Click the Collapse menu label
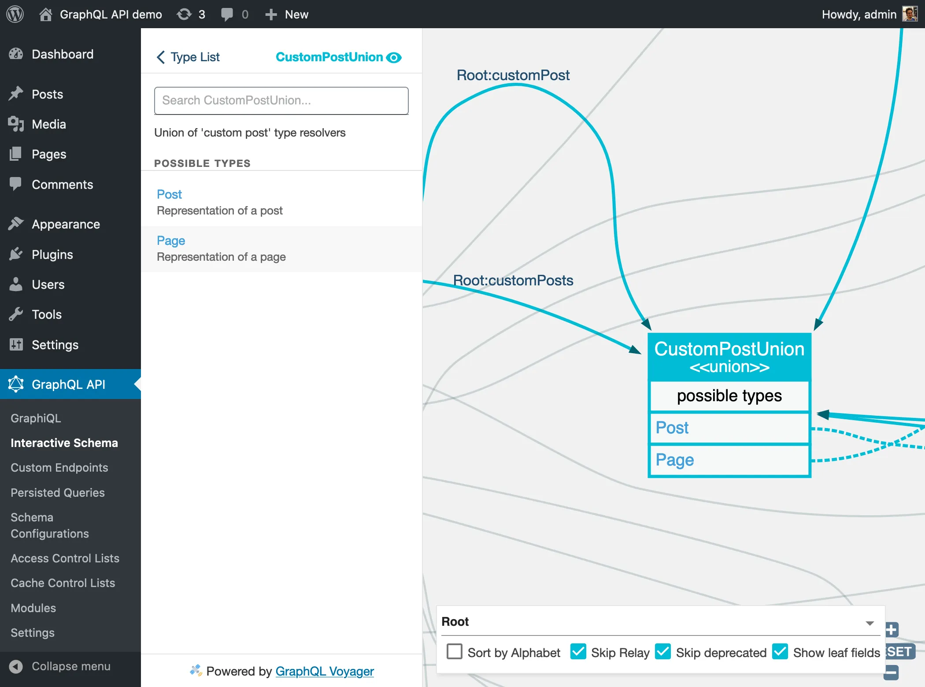The height and width of the screenshot is (687, 925). pyautogui.click(x=71, y=666)
